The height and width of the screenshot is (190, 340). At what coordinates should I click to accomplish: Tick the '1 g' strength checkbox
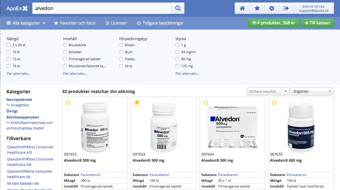tap(177, 45)
